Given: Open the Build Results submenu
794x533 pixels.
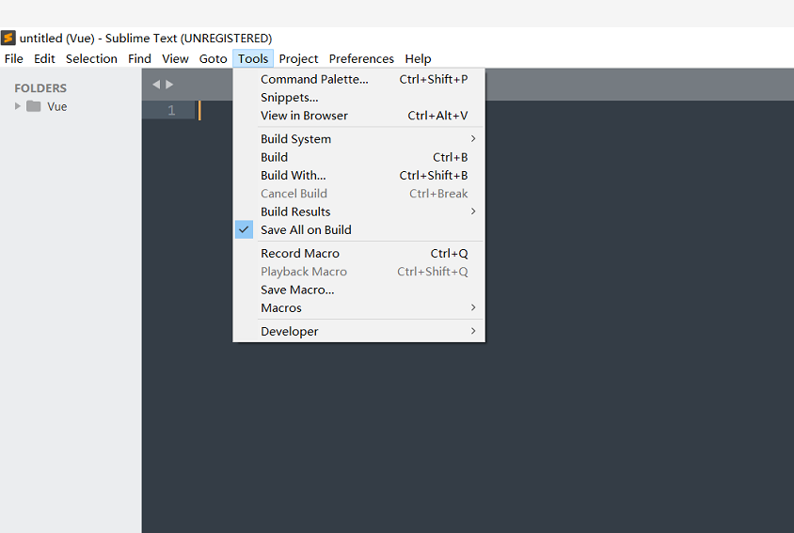Looking at the screenshot, I should [359, 212].
